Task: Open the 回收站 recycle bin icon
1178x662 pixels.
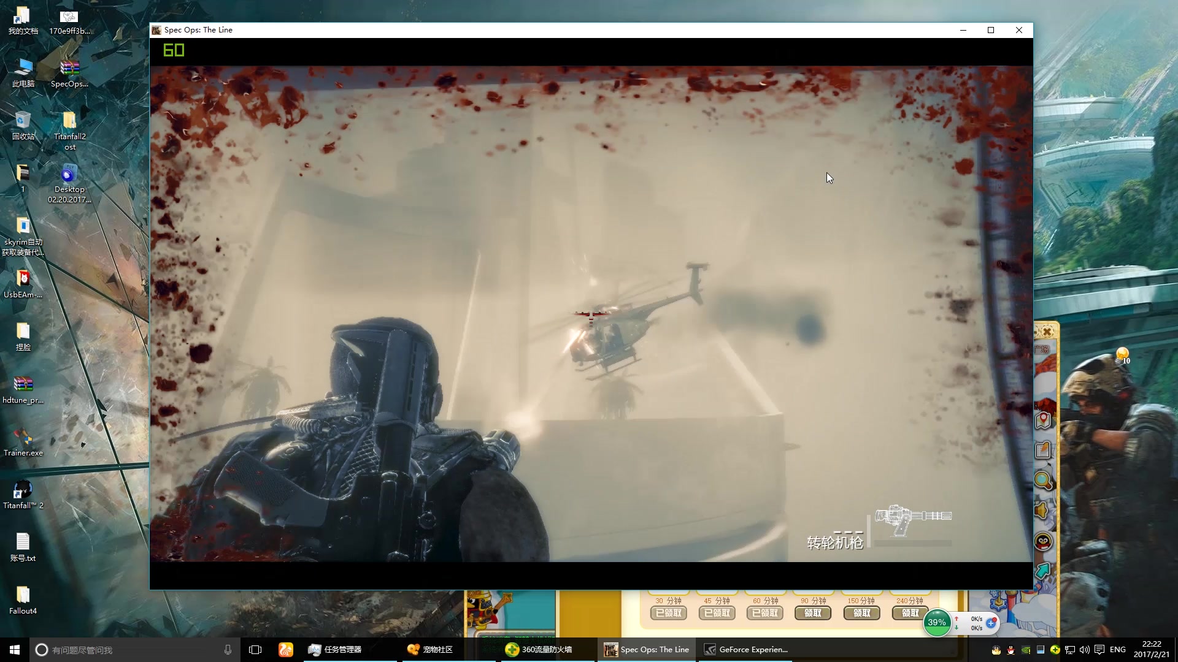Action: click(23, 126)
